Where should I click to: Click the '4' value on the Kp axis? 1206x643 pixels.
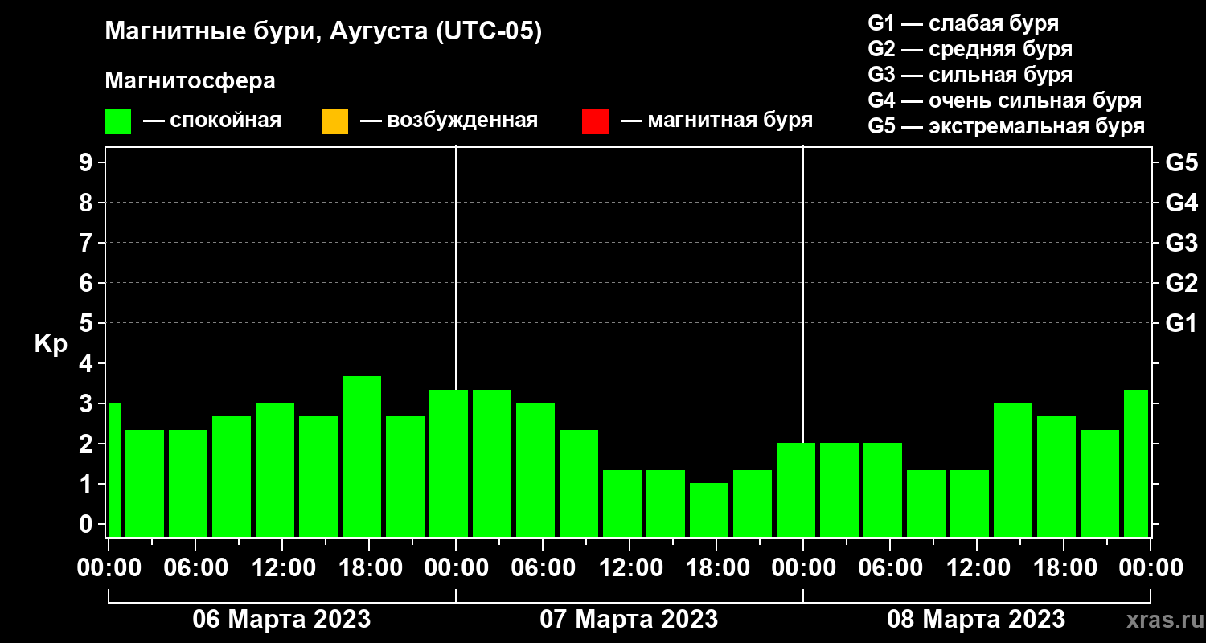(87, 363)
